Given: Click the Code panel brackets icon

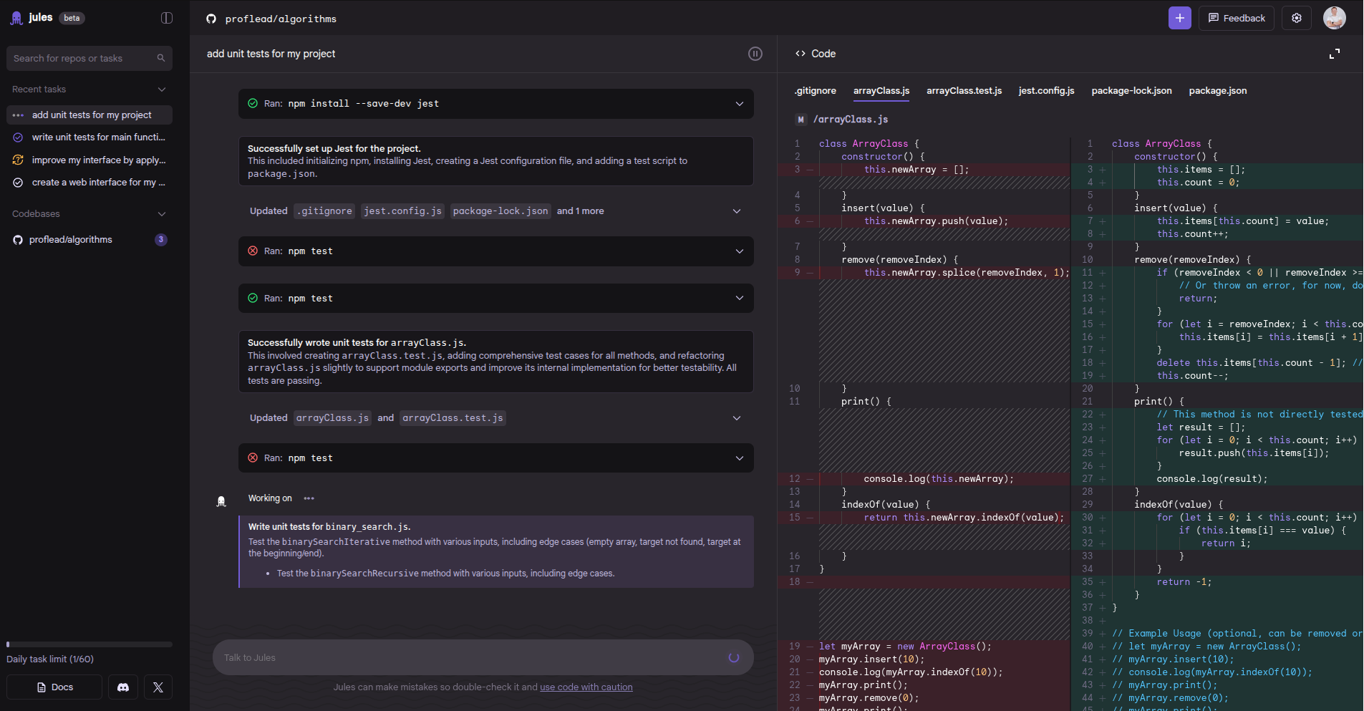Looking at the screenshot, I should (x=800, y=54).
